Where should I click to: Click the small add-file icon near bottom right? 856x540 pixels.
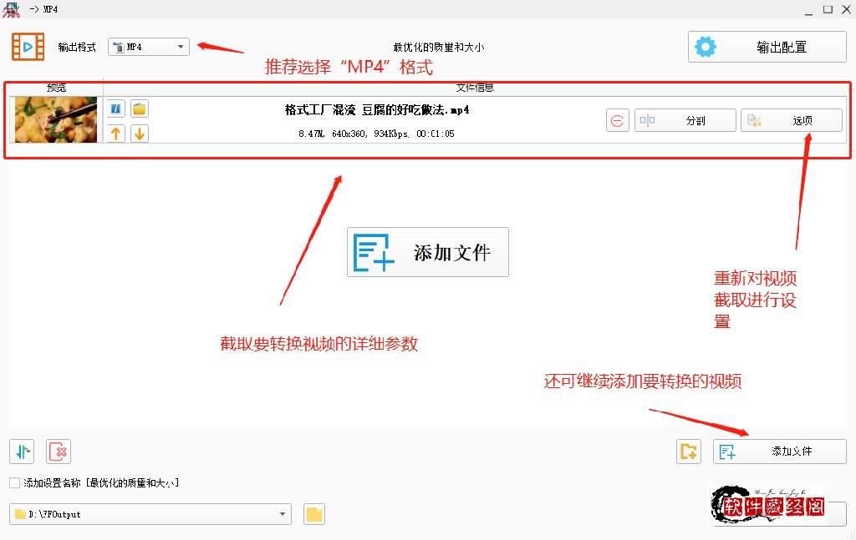pyautogui.click(x=688, y=451)
